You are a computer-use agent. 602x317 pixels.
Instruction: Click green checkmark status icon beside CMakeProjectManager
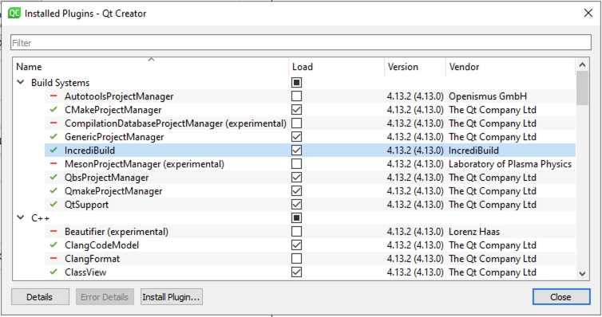(x=53, y=109)
